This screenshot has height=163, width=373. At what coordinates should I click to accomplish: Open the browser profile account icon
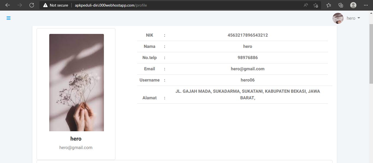pos(353,5)
